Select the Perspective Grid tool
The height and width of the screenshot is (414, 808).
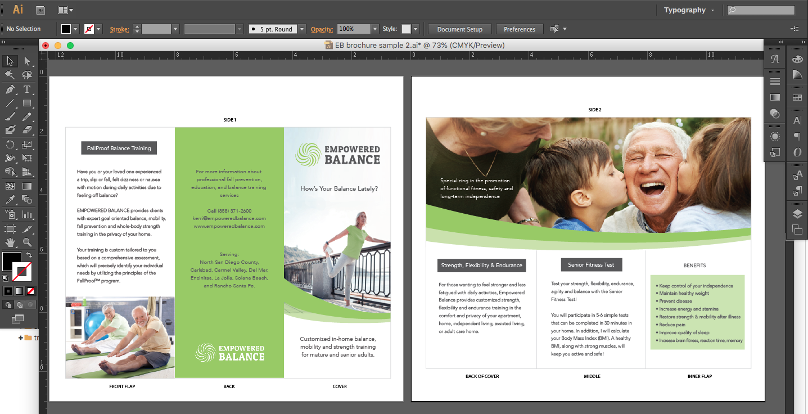[27, 172]
